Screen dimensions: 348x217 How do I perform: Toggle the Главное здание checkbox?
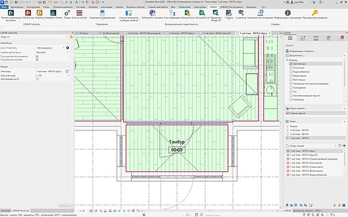(x=287, y=113)
